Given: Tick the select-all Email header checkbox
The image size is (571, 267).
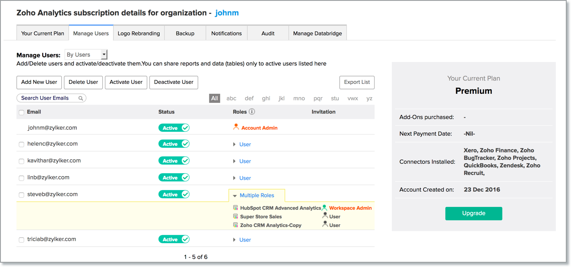Looking at the screenshot, I should 22,112.
